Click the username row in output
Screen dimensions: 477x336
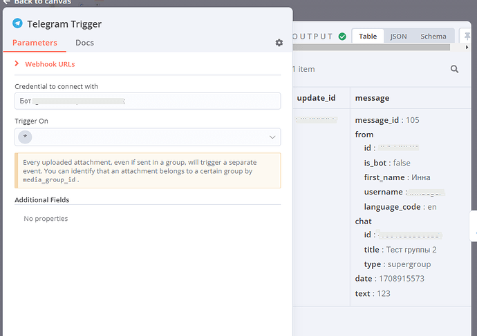click(x=404, y=192)
